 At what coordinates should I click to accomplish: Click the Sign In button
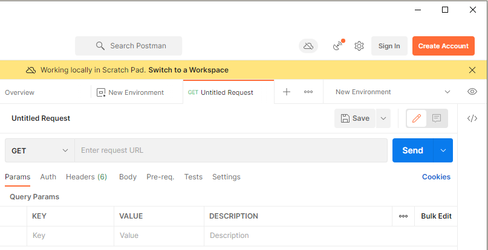click(x=389, y=46)
